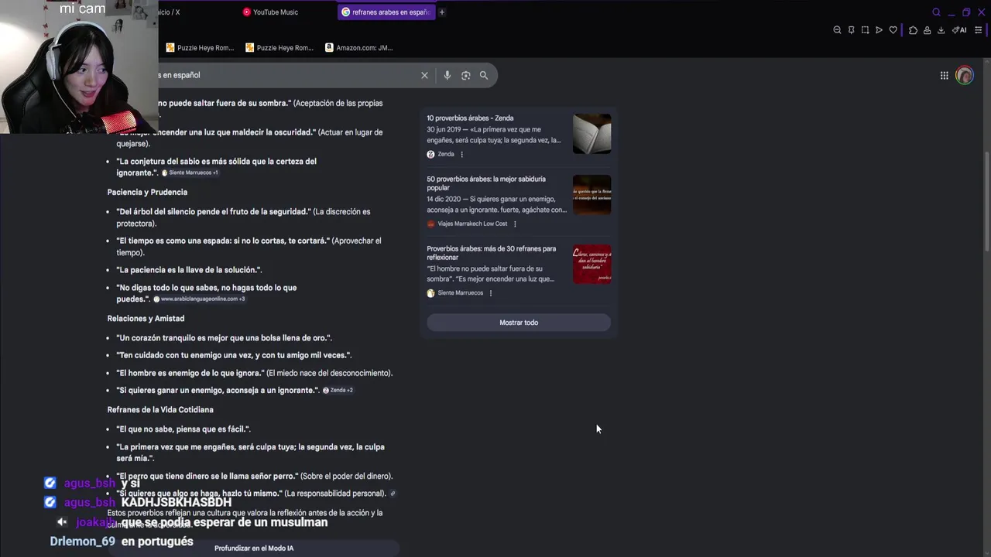Image resolution: width=991 pixels, height=557 pixels.
Task: Open the 'Siente Marruecos +1' source chip
Action: (190, 173)
